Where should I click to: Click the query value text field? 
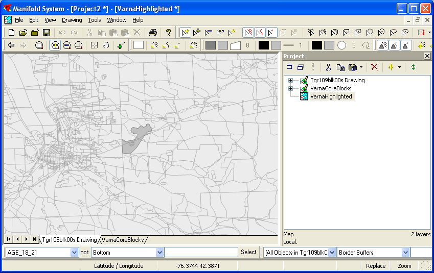tap(201, 252)
